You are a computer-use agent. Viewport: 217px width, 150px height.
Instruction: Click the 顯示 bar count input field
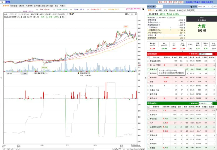(132, 14)
